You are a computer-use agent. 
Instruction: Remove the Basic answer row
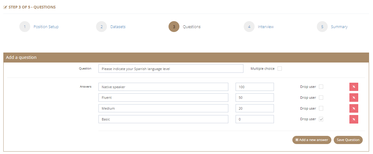[354, 119]
